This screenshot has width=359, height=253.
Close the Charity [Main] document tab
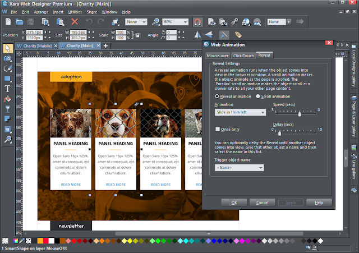(99, 45)
